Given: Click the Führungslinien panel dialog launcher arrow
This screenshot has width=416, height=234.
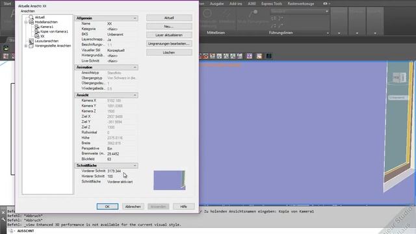Looking at the screenshot, I should tap(328, 33).
